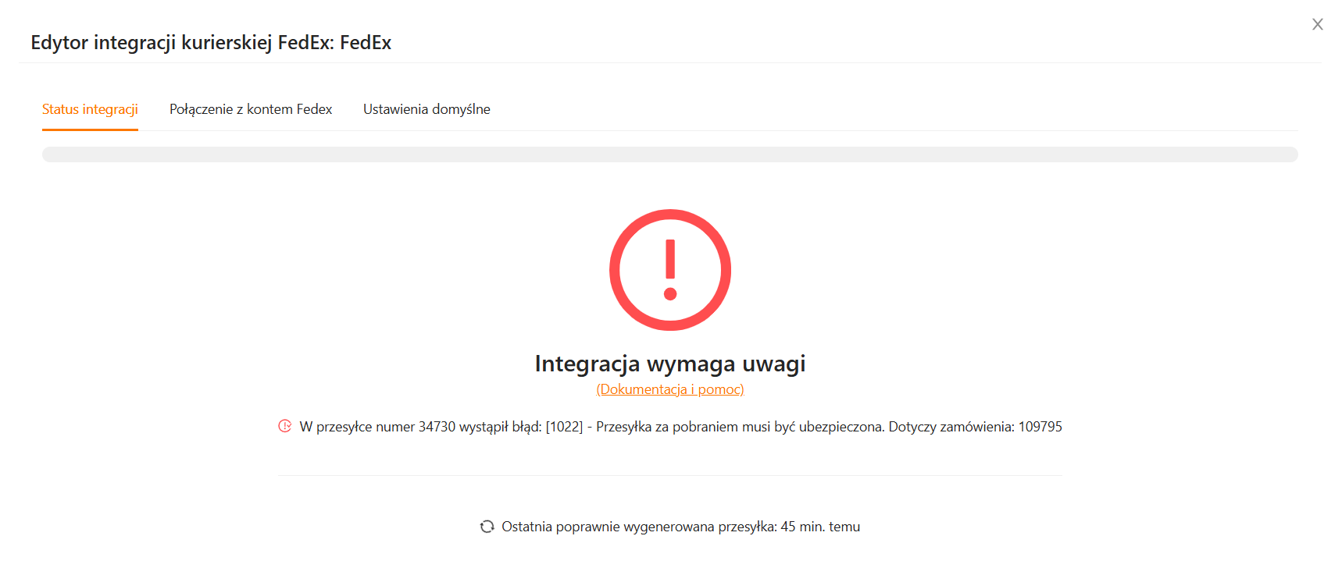This screenshot has width=1342, height=575.
Task: Click the red clock icon beside the error message
Action: pyautogui.click(x=285, y=426)
